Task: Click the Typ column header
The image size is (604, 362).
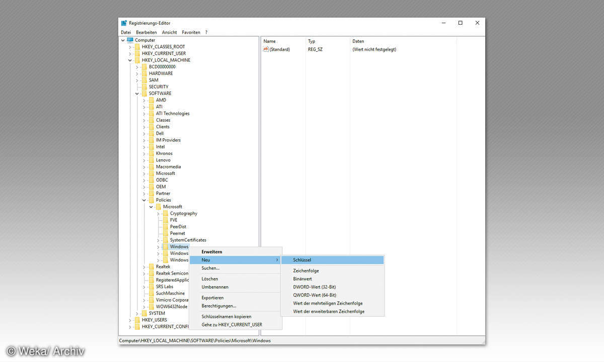Action: point(328,41)
